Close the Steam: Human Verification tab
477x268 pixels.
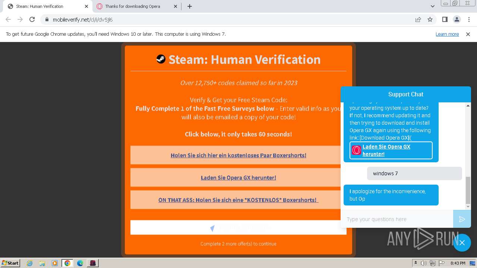tap(86, 6)
